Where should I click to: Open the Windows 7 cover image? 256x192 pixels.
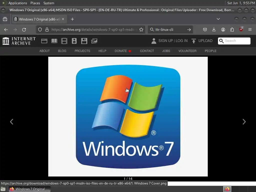coord(128,116)
